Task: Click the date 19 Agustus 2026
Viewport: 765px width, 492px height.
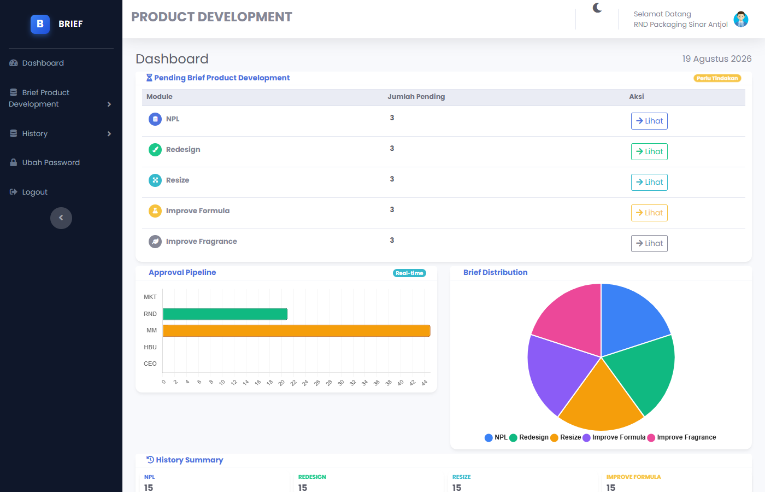Action: coord(717,58)
